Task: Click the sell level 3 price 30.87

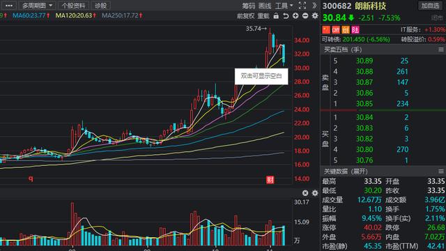Action: [x=364, y=82]
